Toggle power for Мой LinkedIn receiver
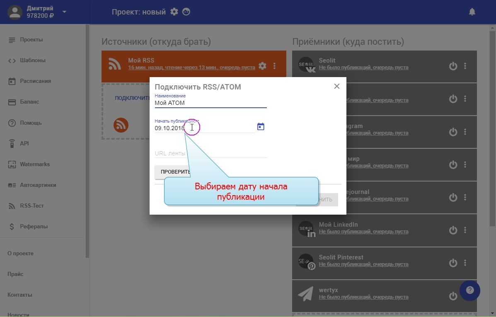 (453, 230)
